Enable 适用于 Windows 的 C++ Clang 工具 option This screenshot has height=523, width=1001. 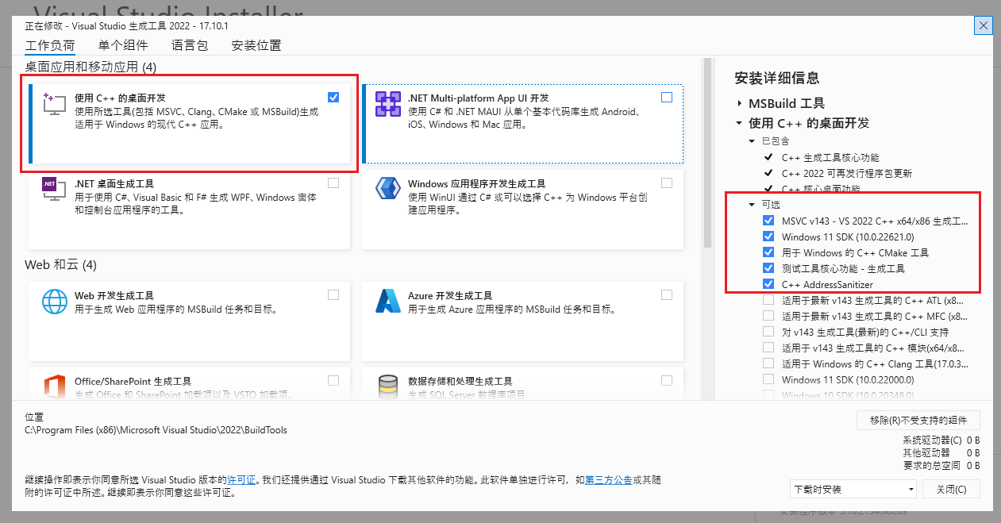(768, 363)
